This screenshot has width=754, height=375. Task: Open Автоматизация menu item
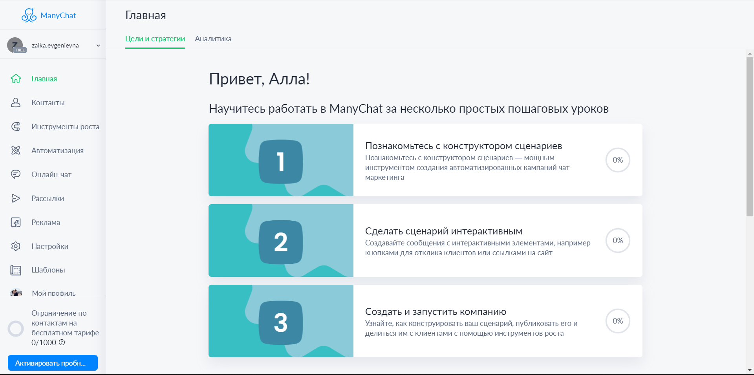coord(57,151)
